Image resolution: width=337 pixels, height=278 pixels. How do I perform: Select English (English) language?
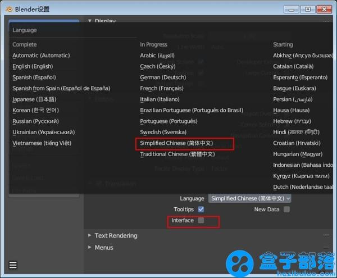pyautogui.click(x=33, y=66)
